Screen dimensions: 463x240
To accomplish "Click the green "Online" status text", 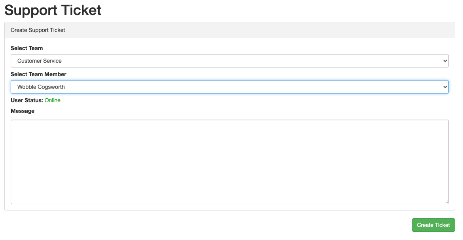I will pos(53,100).
